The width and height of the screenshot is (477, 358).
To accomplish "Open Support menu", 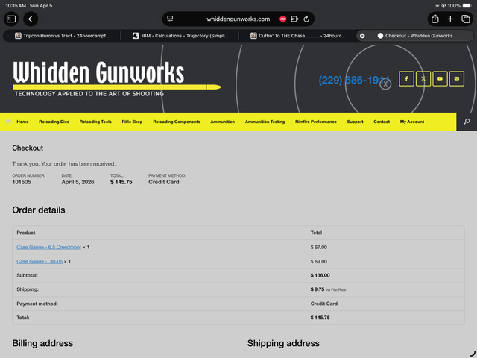I will pyautogui.click(x=355, y=122).
